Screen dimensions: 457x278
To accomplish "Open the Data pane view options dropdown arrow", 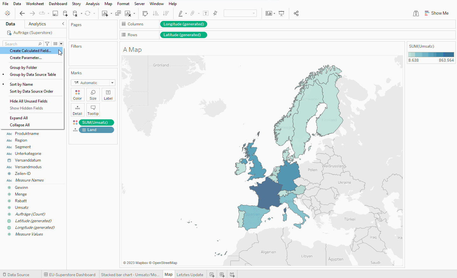I will click(x=61, y=44).
